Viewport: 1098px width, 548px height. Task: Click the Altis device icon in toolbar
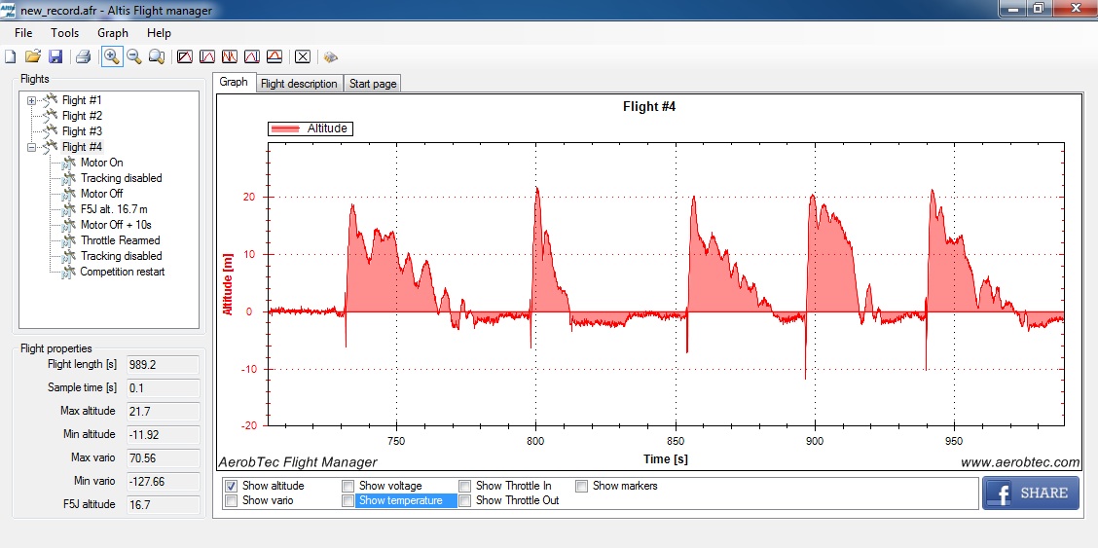coord(331,56)
